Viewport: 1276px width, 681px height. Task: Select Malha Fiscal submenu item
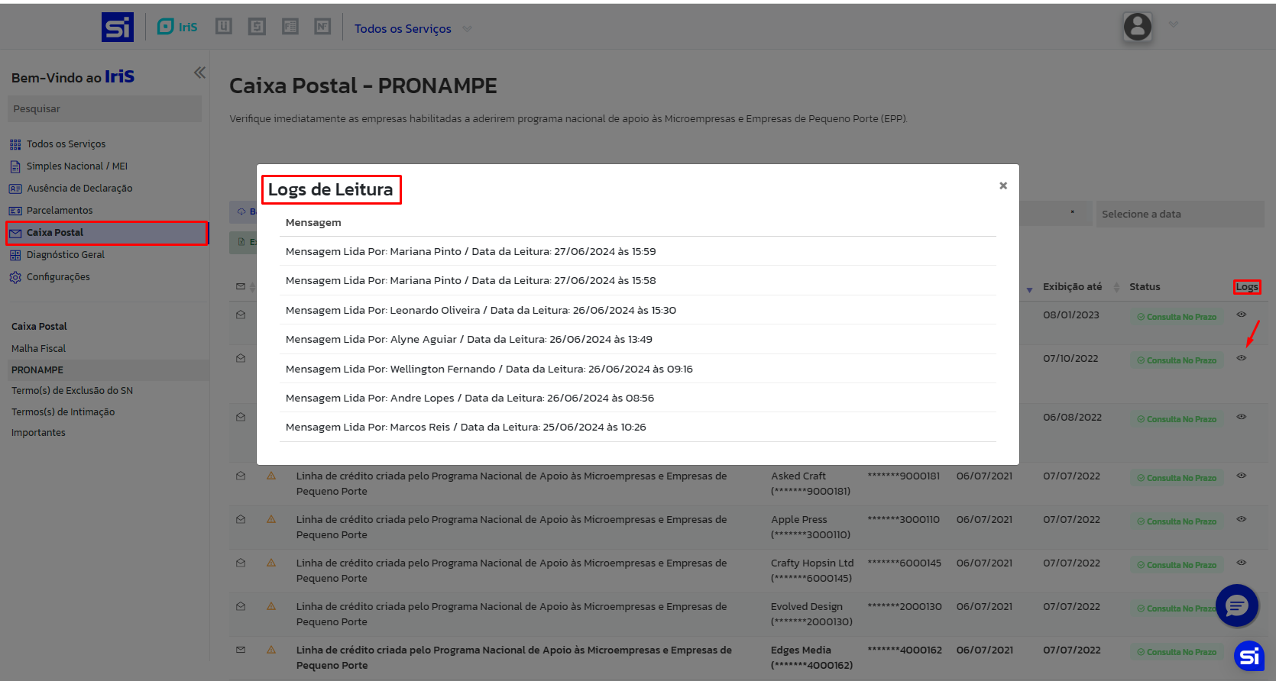pyautogui.click(x=38, y=348)
